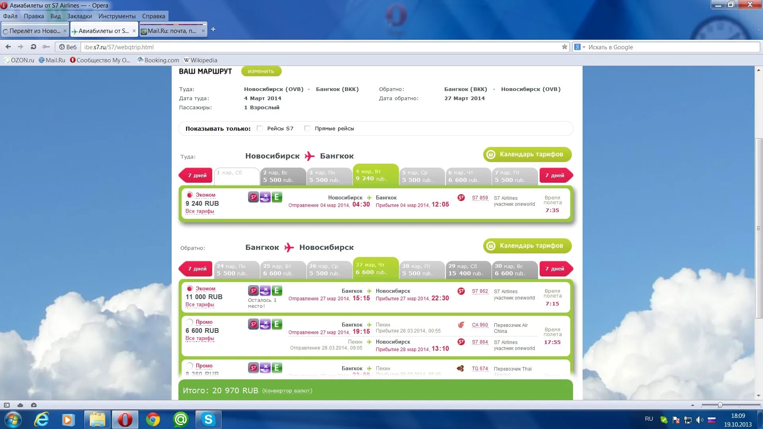
Task: Click the back navigation arrow
Action: tap(8, 47)
